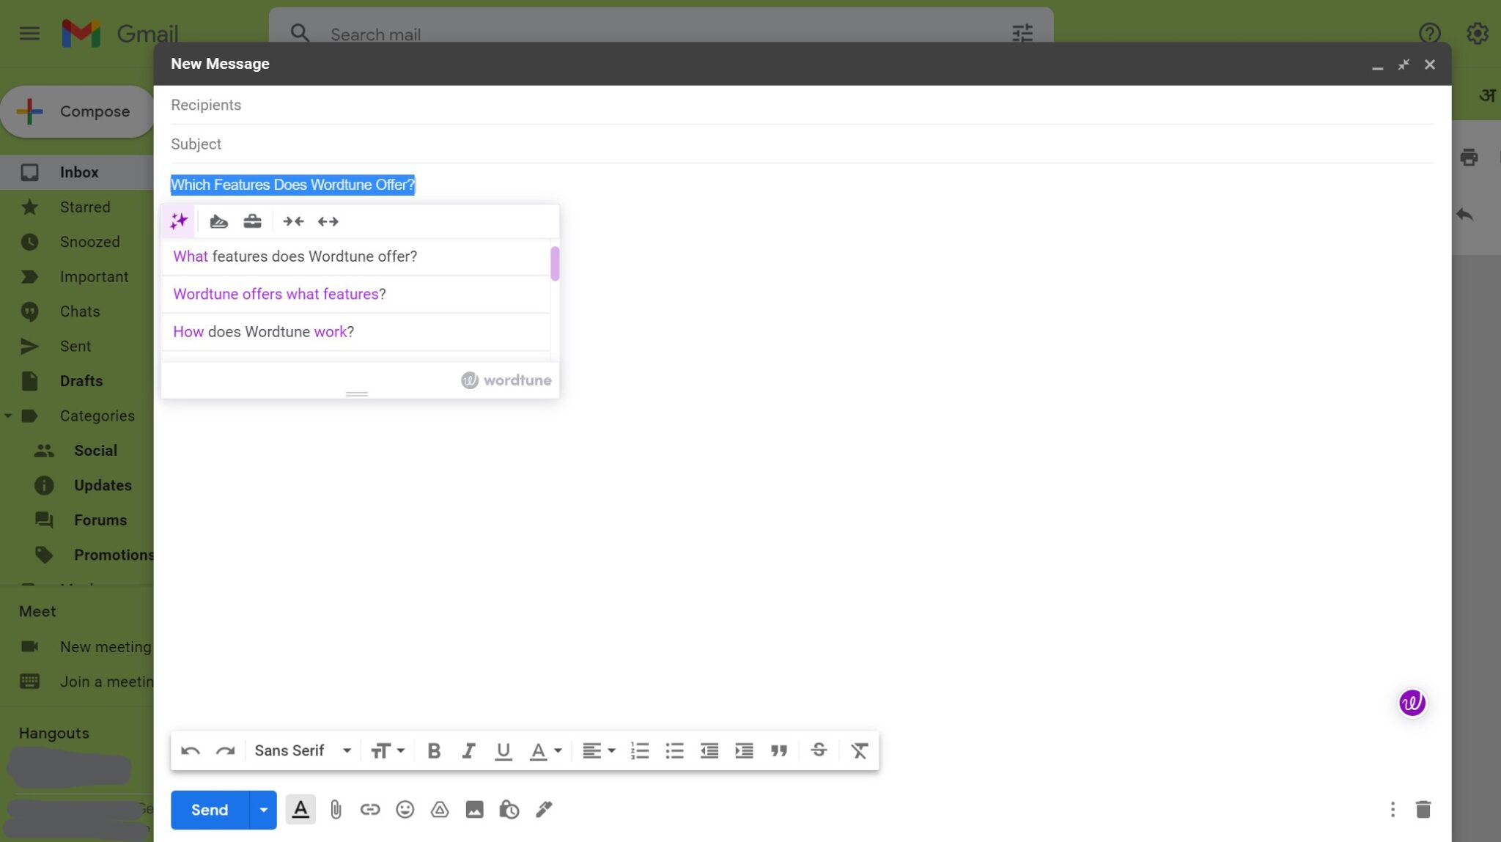Image resolution: width=1501 pixels, height=842 pixels.
Task: Select Wordtune formal tone rewrite
Action: coord(252,221)
